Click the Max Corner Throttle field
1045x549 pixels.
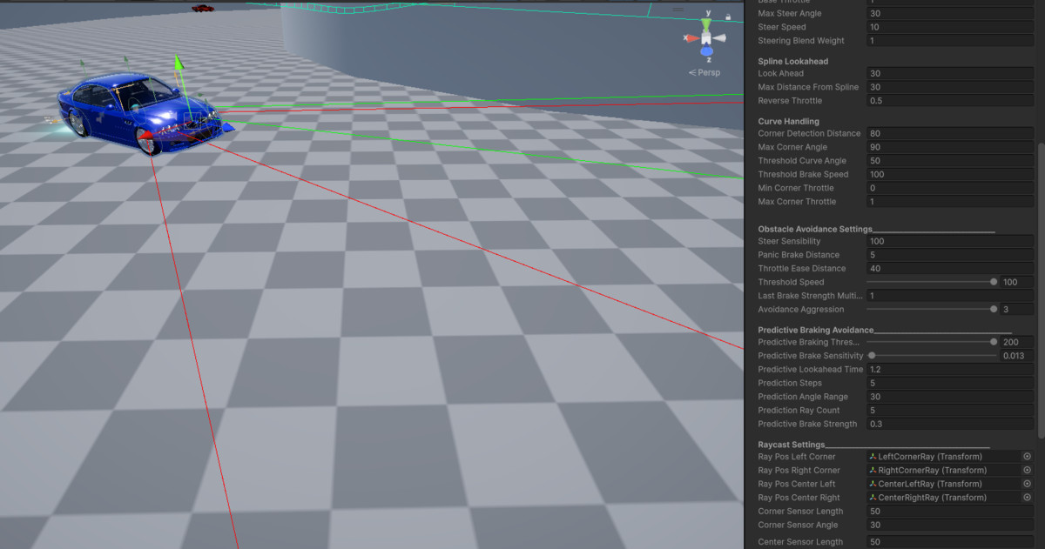pos(950,202)
